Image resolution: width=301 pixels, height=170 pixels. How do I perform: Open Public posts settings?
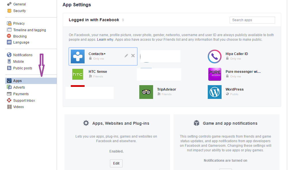[23, 68]
